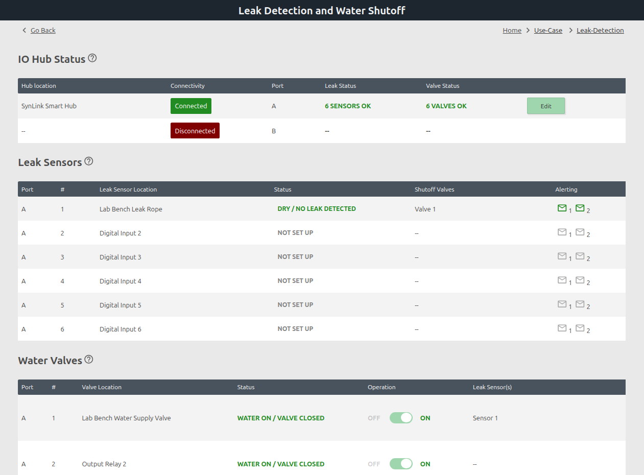Open Home breadcrumb link
This screenshot has height=475, width=644.
(512, 30)
